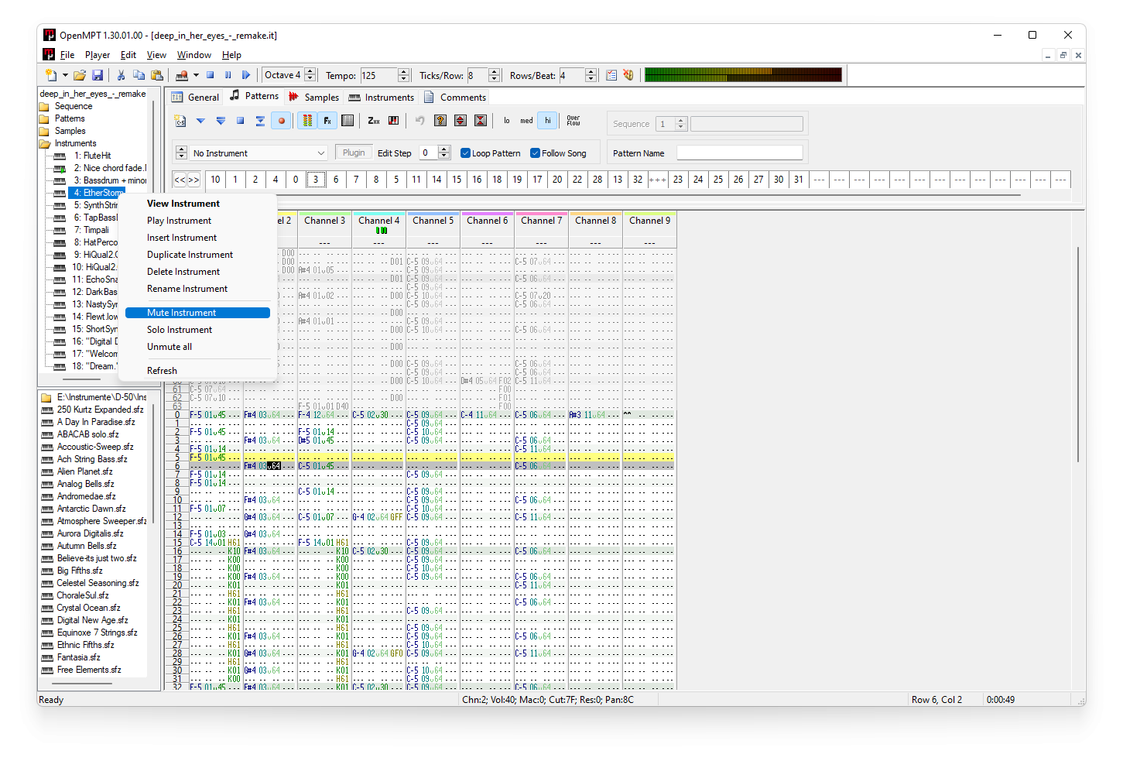1123x768 pixels.
Task: Open dropdown arrow next to New file icon
Action: [65, 75]
